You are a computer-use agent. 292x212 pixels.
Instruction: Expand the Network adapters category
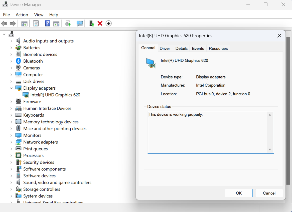pyautogui.click(x=11, y=142)
